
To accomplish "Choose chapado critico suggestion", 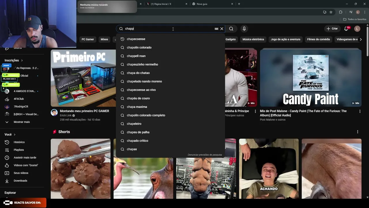I will [x=170, y=141].
